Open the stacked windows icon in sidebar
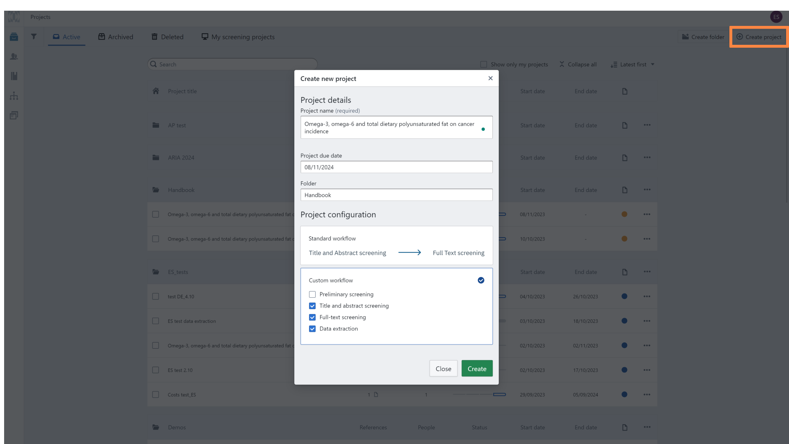The height and width of the screenshot is (444, 789). point(14,116)
